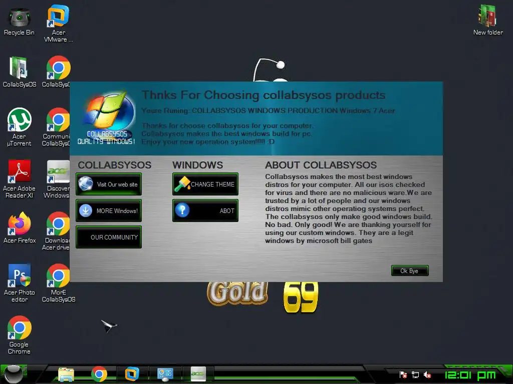Screen dimensions: 513x384
Task: Open the Acer VMware desktop shortcut
Action: coord(58,23)
